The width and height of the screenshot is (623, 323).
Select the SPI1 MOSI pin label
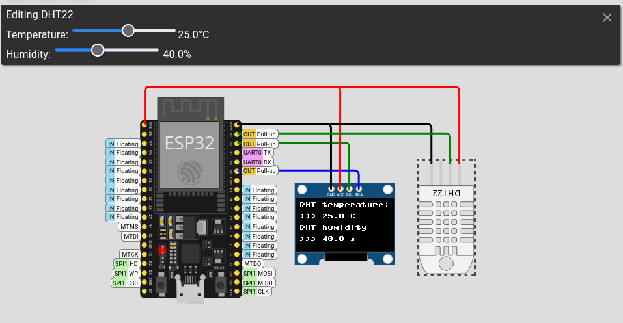point(258,274)
